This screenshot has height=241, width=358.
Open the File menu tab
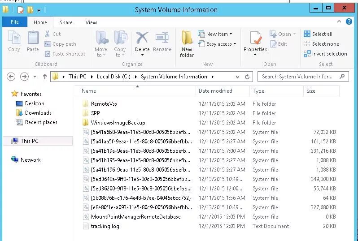point(15,22)
